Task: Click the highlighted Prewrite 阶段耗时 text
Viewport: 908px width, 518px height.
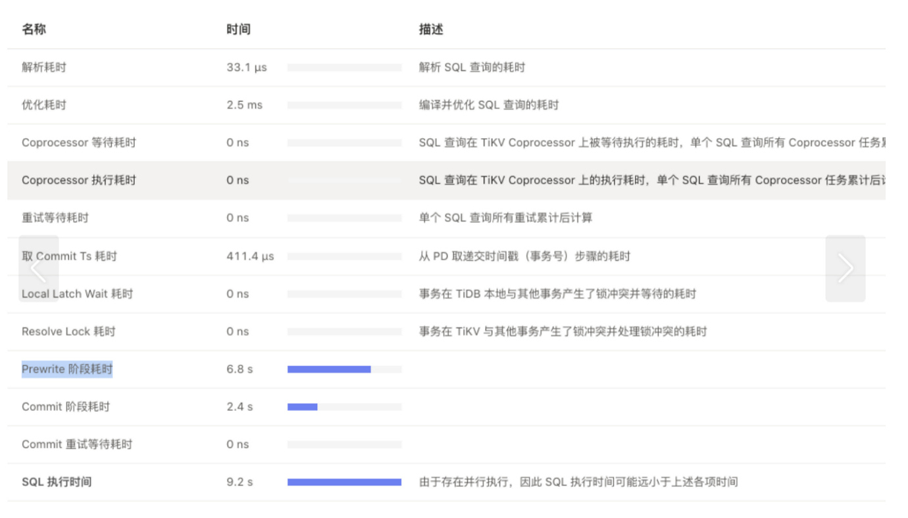Action: [x=67, y=369]
